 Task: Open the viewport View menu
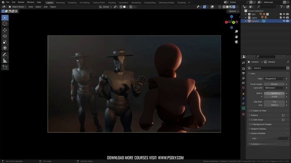click(x=30, y=7)
